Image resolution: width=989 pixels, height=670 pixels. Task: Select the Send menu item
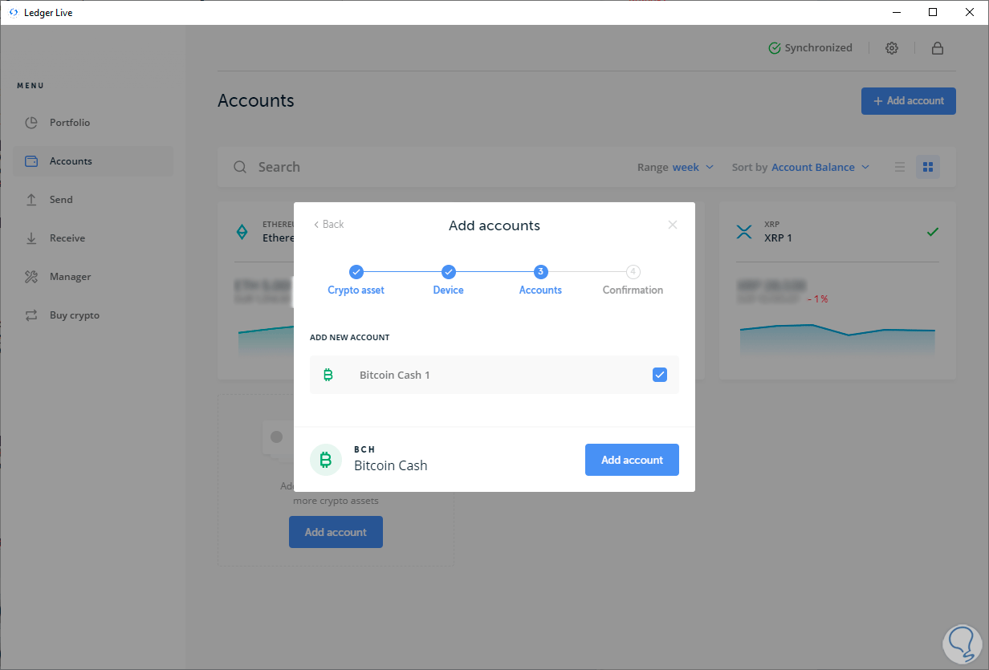pyautogui.click(x=93, y=200)
